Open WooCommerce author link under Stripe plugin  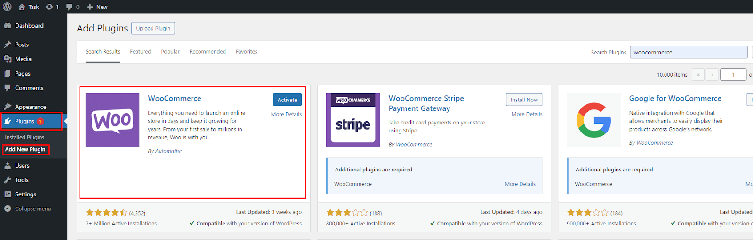tap(414, 145)
